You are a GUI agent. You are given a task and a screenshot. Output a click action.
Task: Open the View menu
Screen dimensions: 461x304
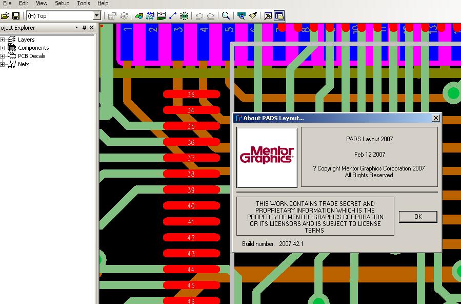pyautogui.click(x=42, y=3)
